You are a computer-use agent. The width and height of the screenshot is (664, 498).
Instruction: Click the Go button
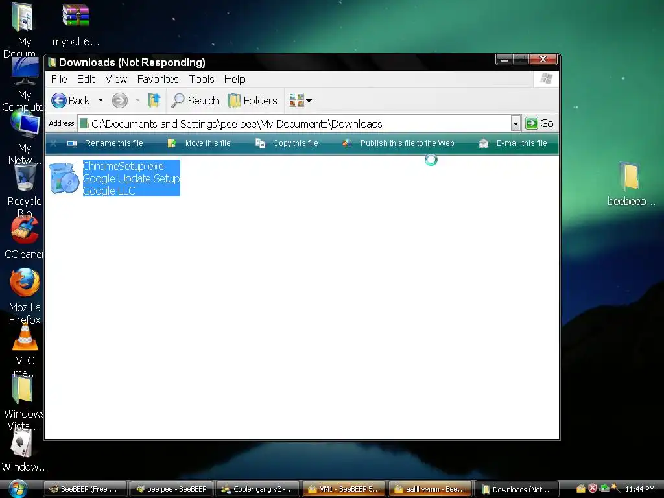coord(539,124)
